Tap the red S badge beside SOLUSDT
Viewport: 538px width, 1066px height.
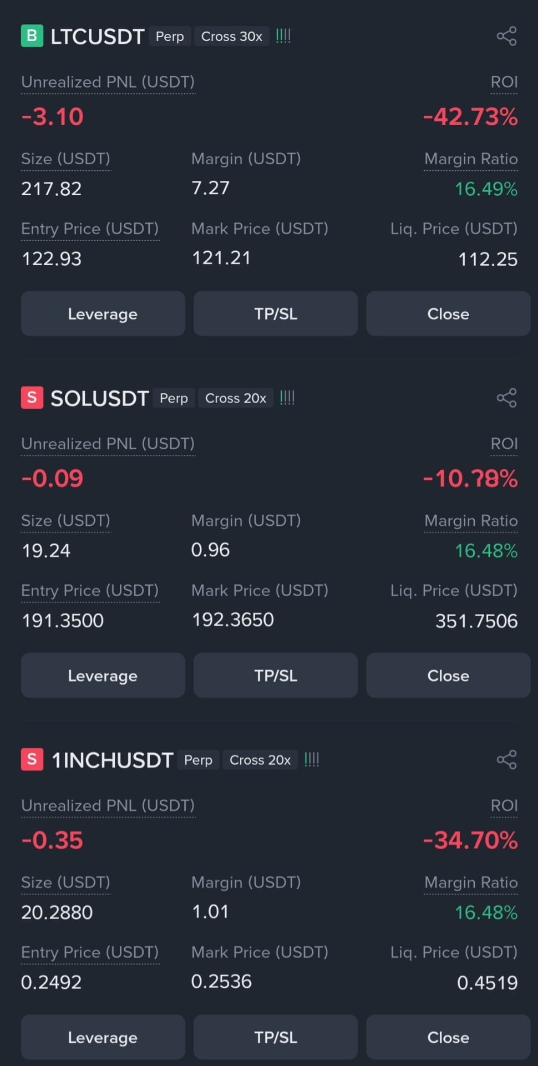click(x=32, y=398)
